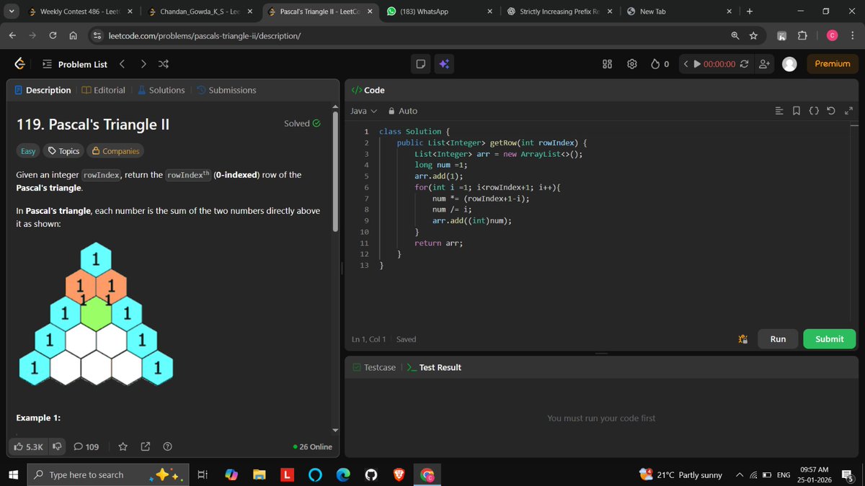This screenshot has height=486, width=865.
Task: Format the code with align icon
Action: [x=779, y=111]
